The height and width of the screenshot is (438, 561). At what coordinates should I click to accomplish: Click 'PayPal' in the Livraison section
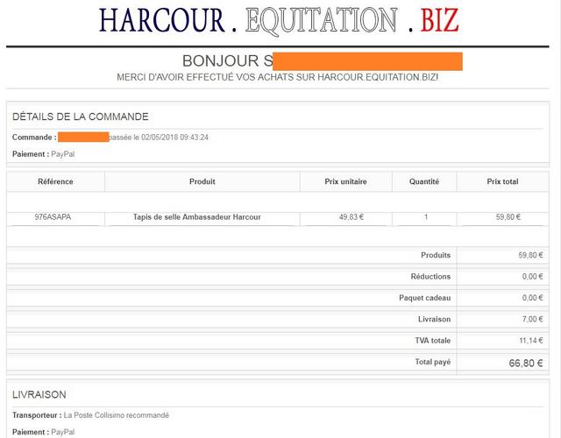(x=63, y=432)
